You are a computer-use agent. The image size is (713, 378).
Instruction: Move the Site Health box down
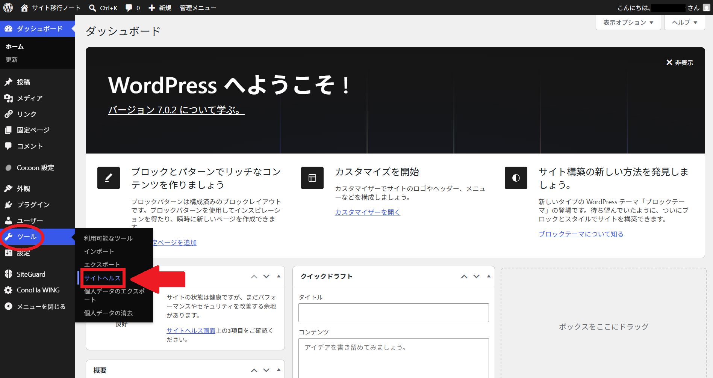click(x=266, y=277)
